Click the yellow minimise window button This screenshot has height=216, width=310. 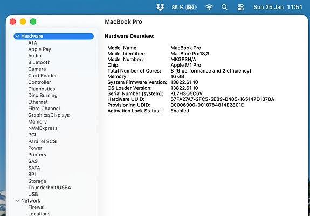[x=23, y=21]
